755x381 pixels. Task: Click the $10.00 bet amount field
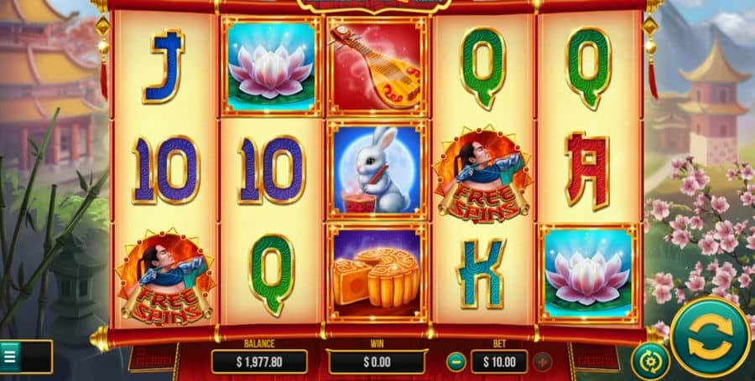(x=499, y=362)
